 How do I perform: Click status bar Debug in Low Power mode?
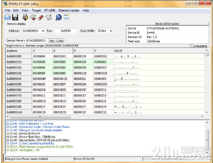tap(39, 159)
